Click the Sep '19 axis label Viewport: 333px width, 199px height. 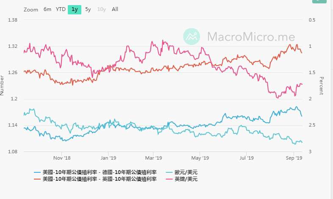click(294, 158)
